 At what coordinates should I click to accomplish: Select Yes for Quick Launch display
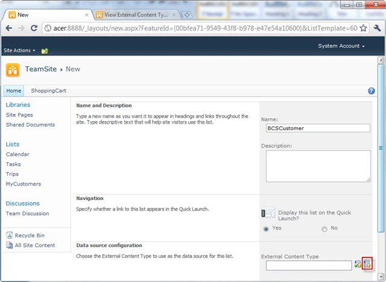tap(266, 229)
